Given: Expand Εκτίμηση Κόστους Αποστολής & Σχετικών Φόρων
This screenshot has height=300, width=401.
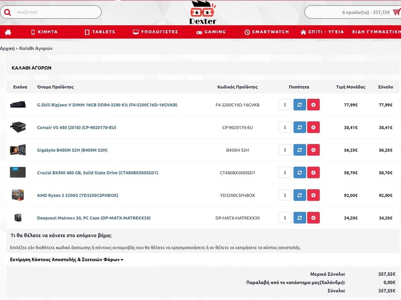Looking at the screenshot, I should click(66, 260).
